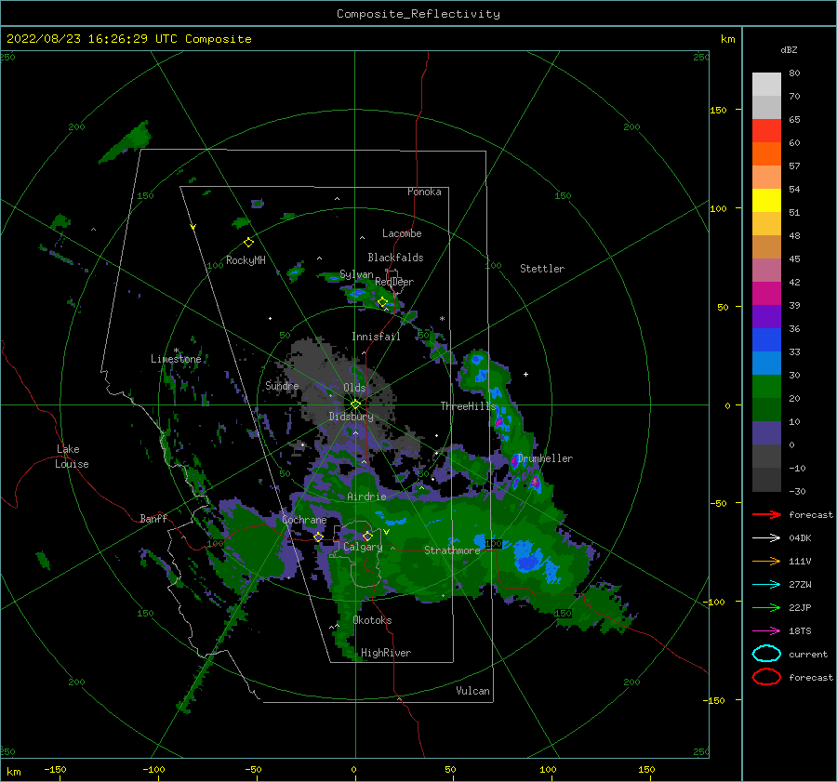Image resolution: width=837 pixels, height=782 pixels.
Task: Click the Lake Louise label
Action: [x=72, y=457]
